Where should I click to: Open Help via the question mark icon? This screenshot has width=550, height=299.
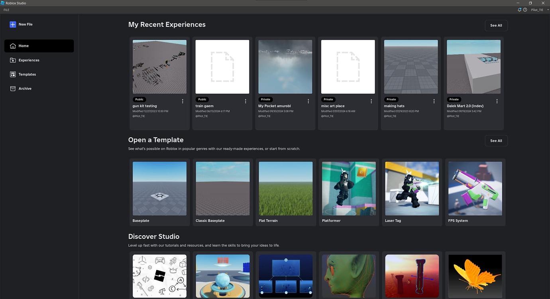click(x=525, y=10)
